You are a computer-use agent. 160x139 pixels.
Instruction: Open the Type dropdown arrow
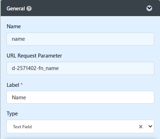coord(150,126)
